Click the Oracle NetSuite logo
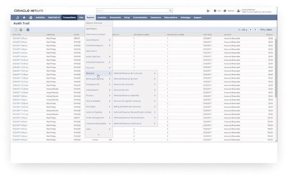The width and height of the screenshot is (288, 178). click(29, 11)
